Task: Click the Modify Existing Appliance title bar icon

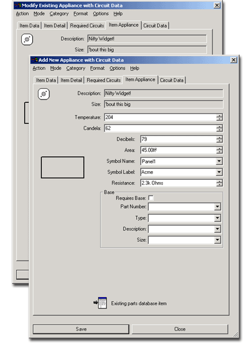Action: coord(18,5)
